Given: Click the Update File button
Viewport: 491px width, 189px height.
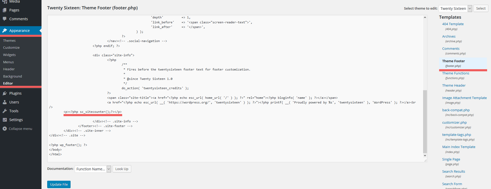Looking at the screenshot, I should point(59,184).
